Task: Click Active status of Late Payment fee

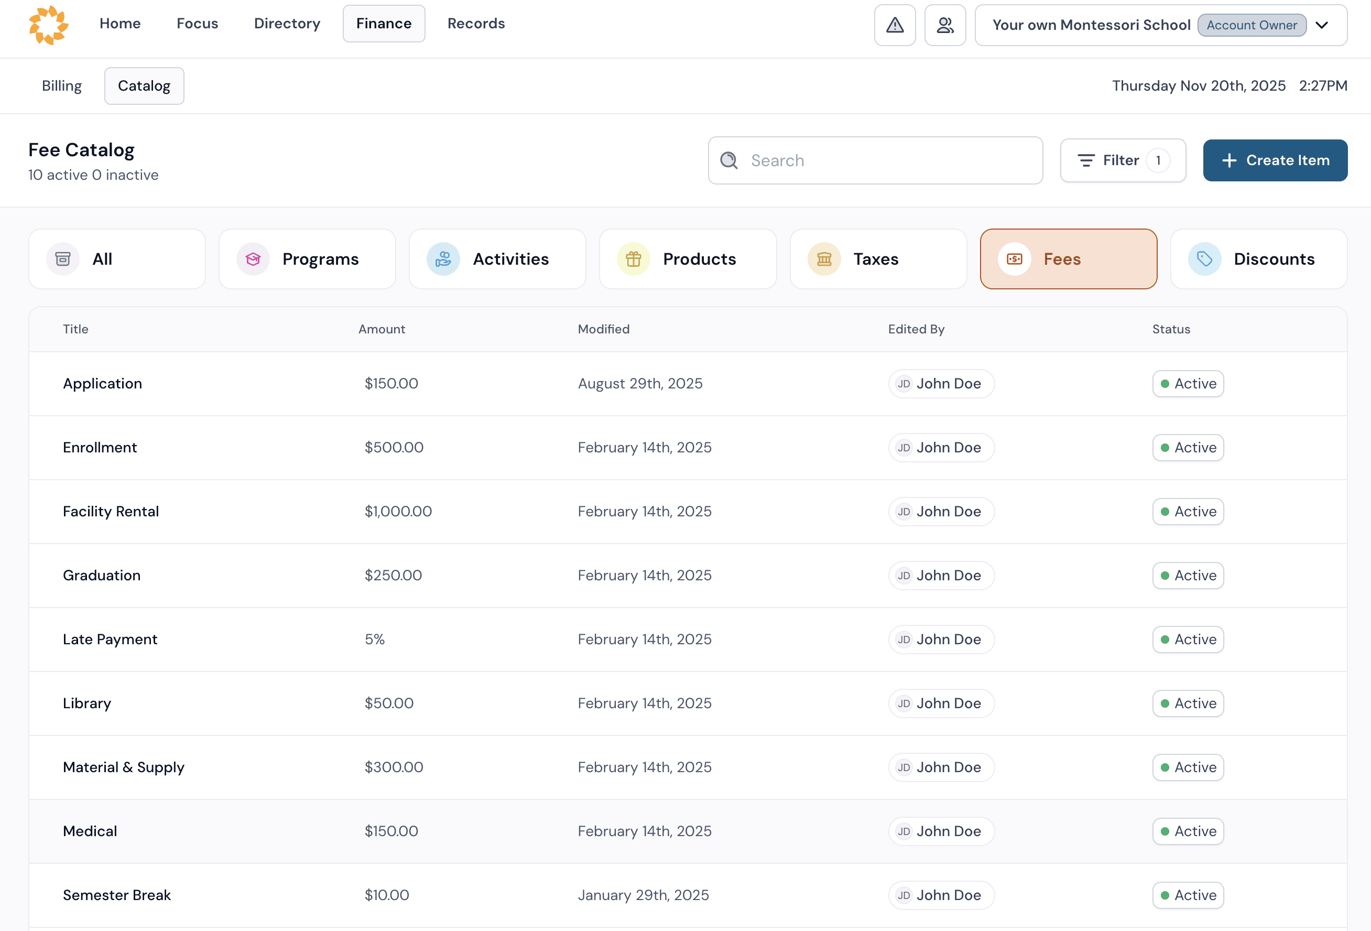Action: [x=1188, y=640]
